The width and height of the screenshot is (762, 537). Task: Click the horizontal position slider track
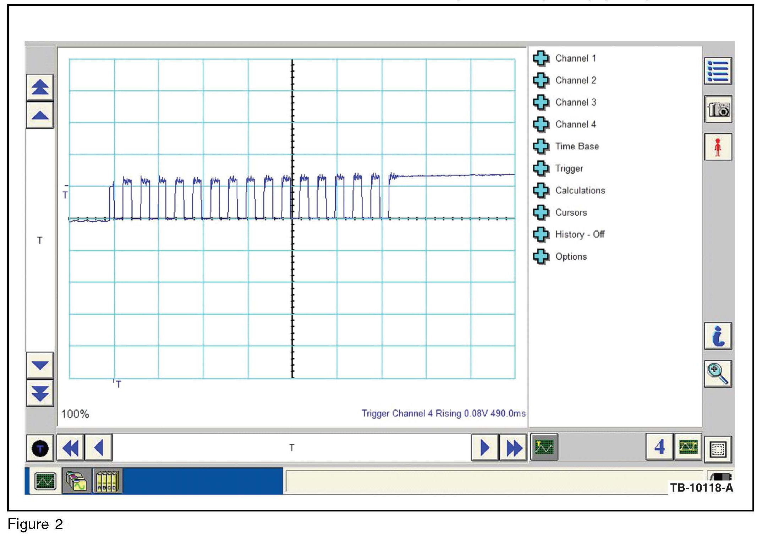point(291,448)
